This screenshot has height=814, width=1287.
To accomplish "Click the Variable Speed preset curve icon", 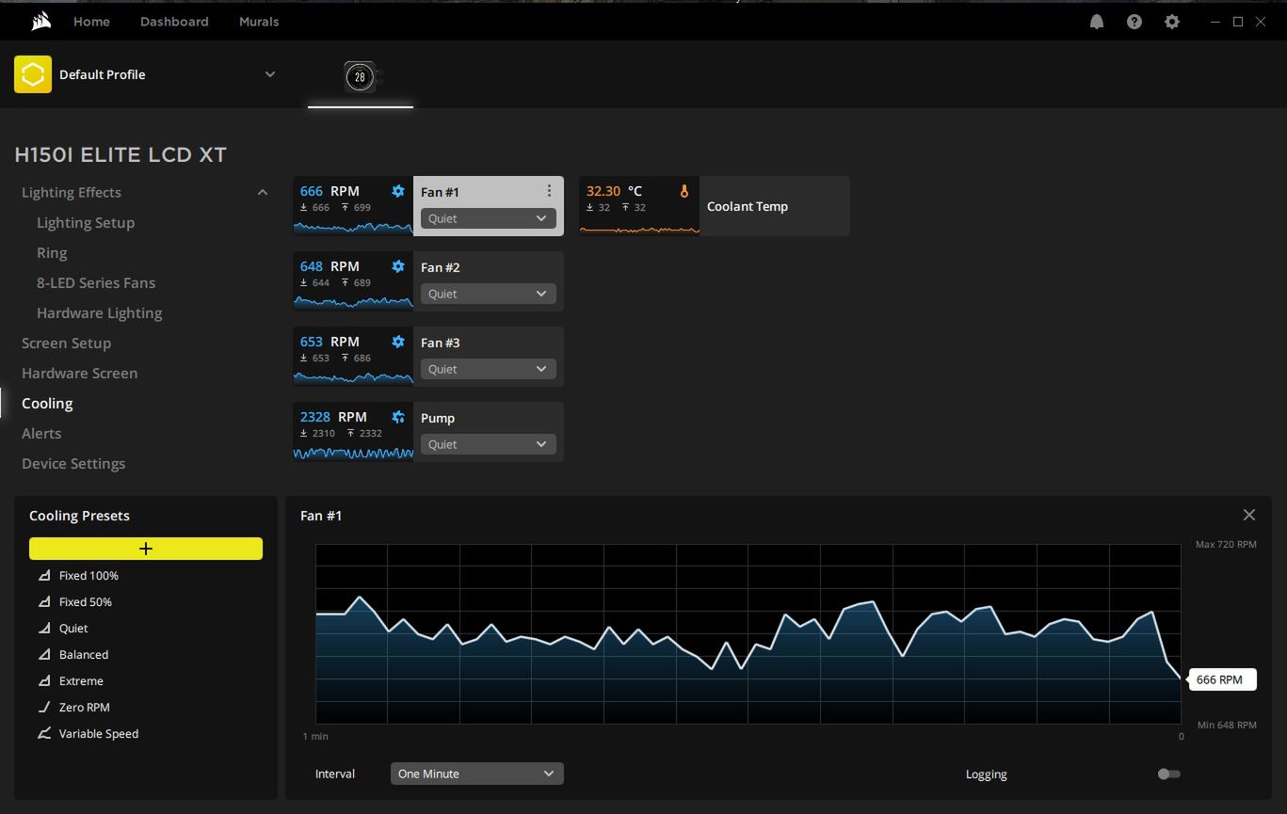I will coord(44,733).
